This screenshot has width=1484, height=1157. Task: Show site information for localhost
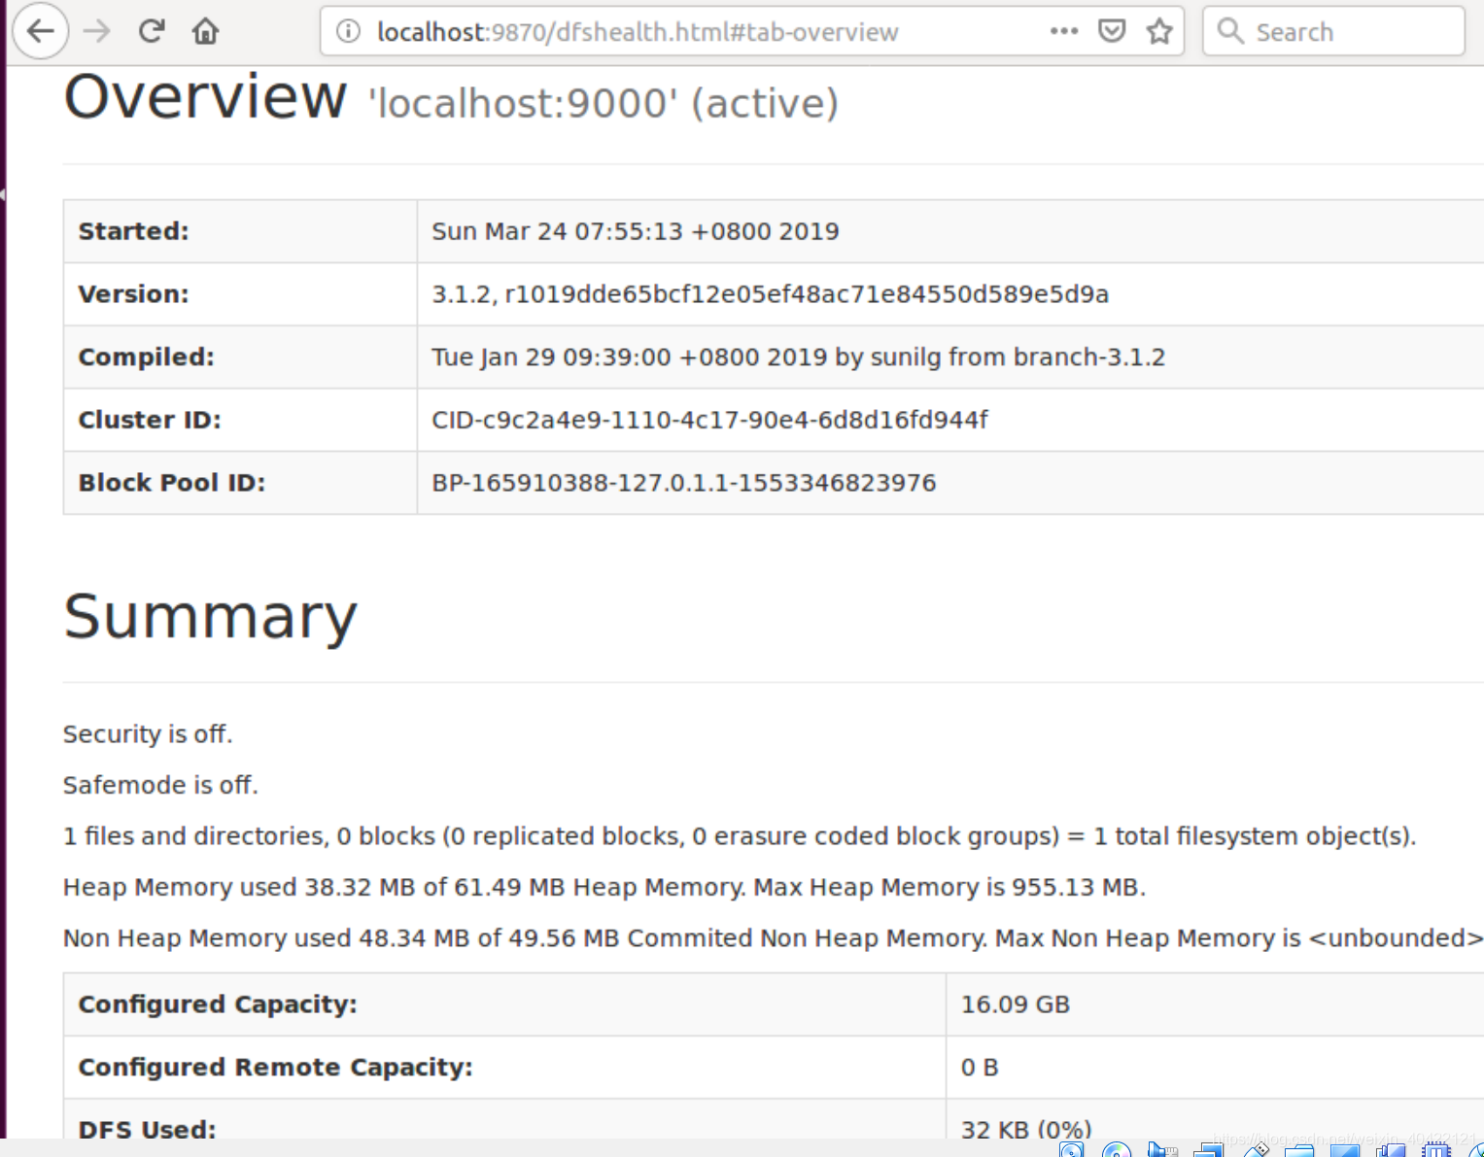(348, 31)
